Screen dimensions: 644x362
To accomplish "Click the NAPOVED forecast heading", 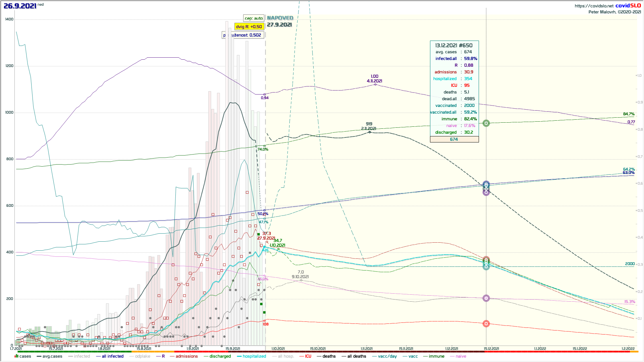I will 280,18.
